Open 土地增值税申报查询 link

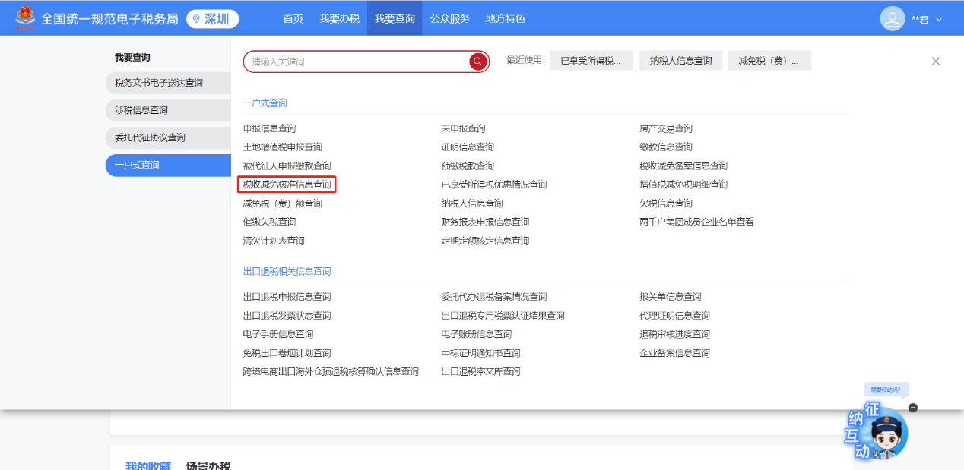click(283, 147)
